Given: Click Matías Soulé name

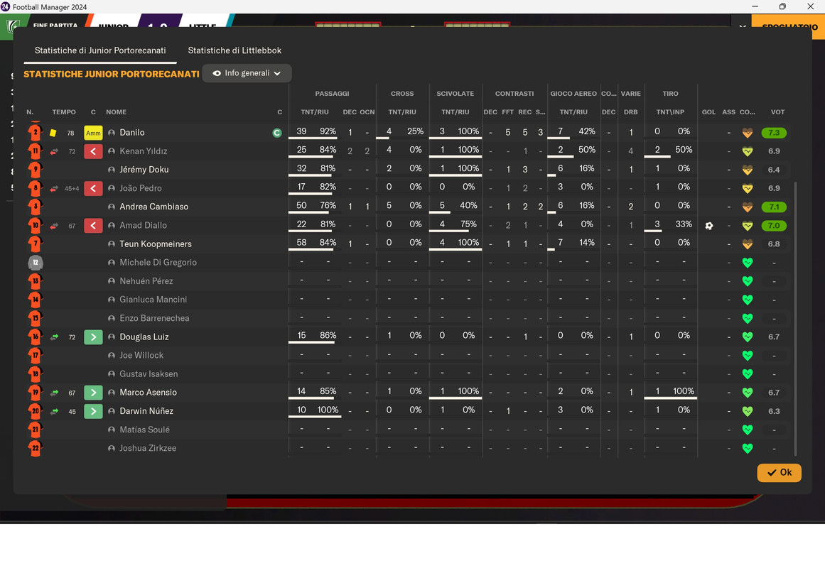Looking at the screenshot, I should pyautogui.click(x=144, y=430).
